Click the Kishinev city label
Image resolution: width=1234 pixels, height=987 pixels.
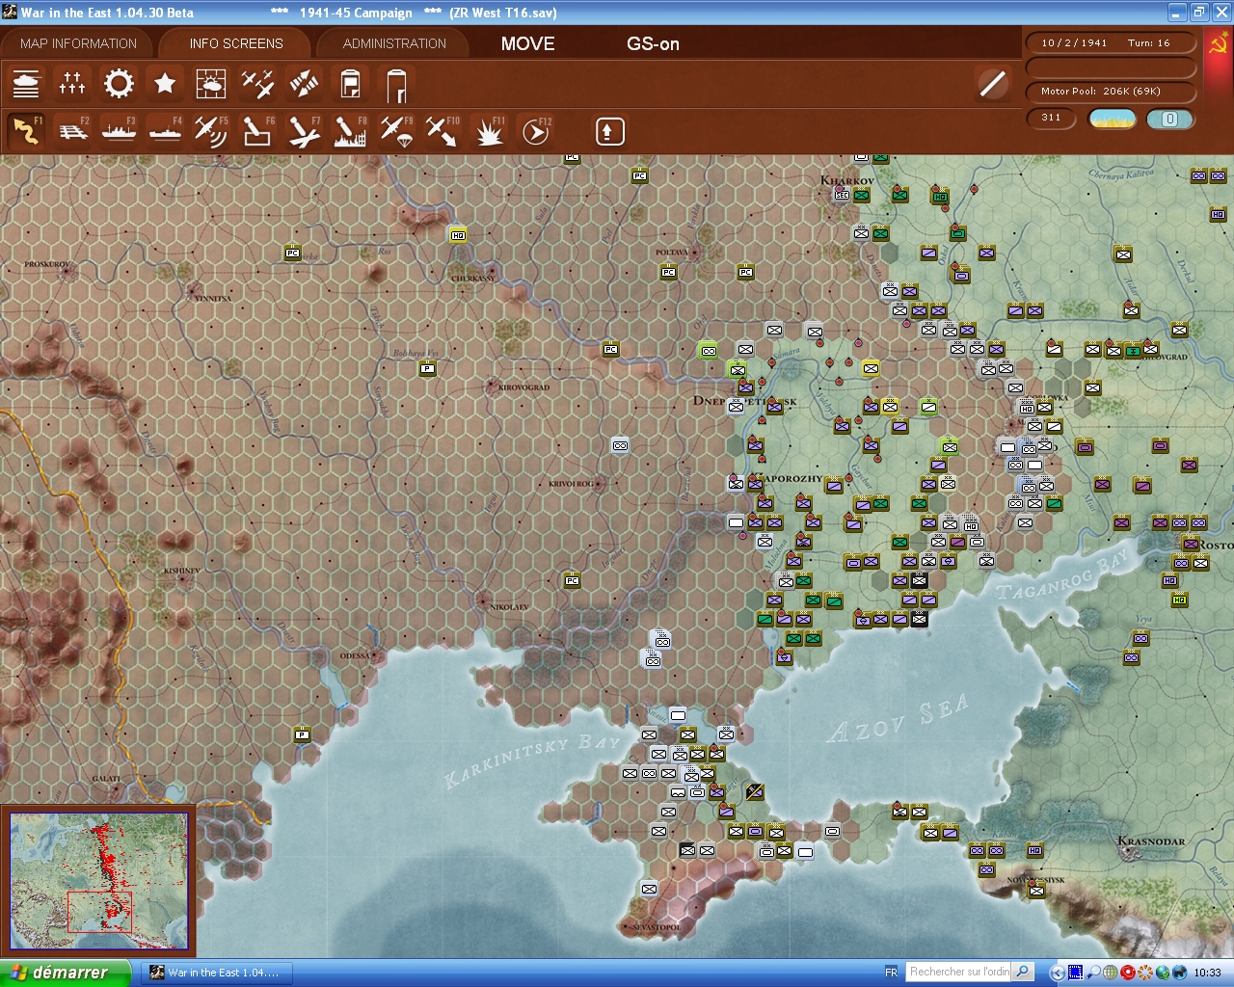click(x=181, y=571)
